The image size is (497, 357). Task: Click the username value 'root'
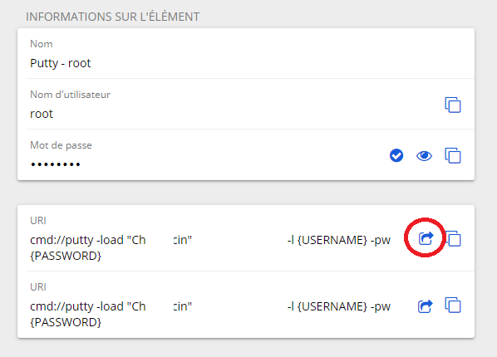(x=42, y=114)
